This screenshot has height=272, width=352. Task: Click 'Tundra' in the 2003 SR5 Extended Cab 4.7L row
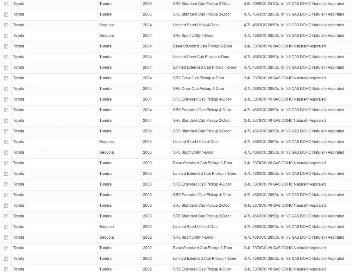pos(105,195)
